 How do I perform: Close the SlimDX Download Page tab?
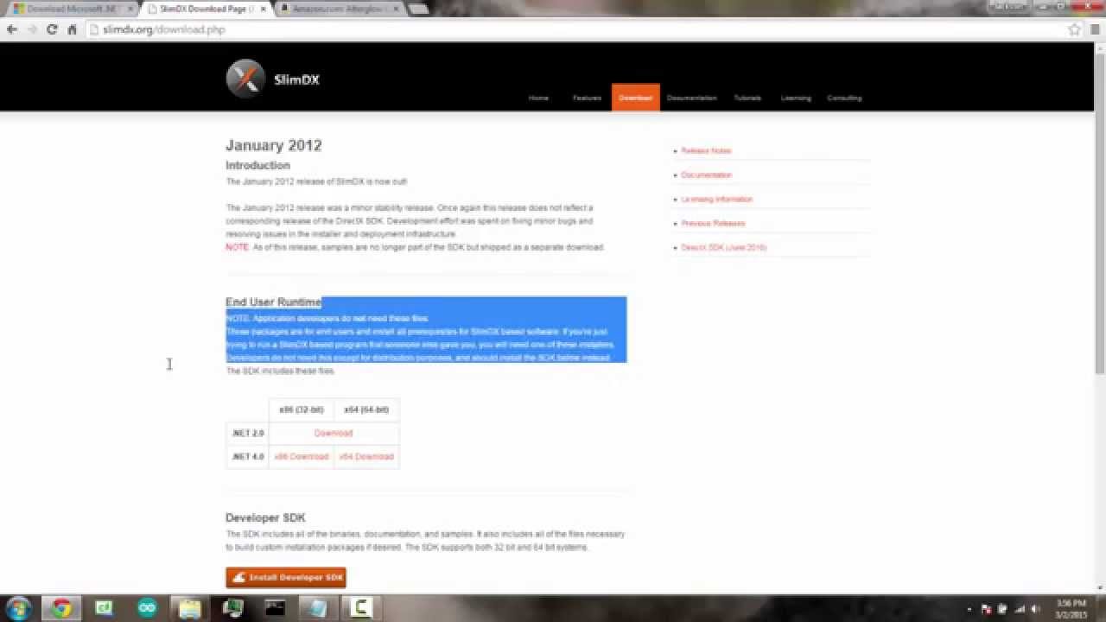tap(263, 9)
